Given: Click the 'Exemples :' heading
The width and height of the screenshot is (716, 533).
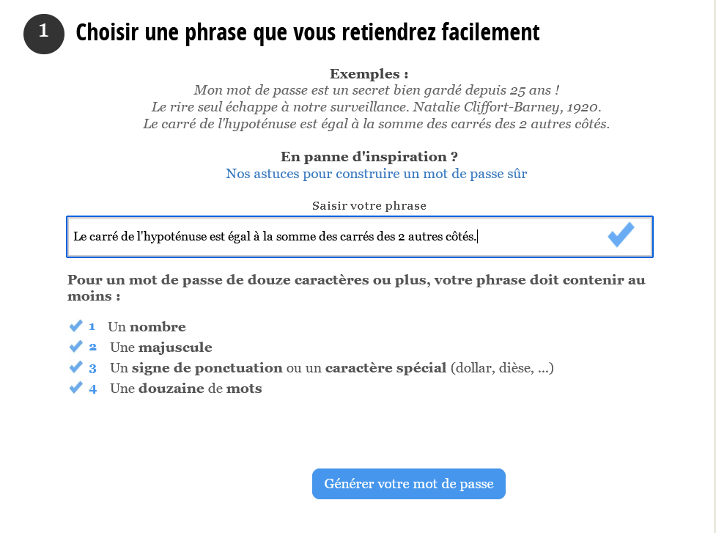Looking at the screenshot, I should click(369, 73).
